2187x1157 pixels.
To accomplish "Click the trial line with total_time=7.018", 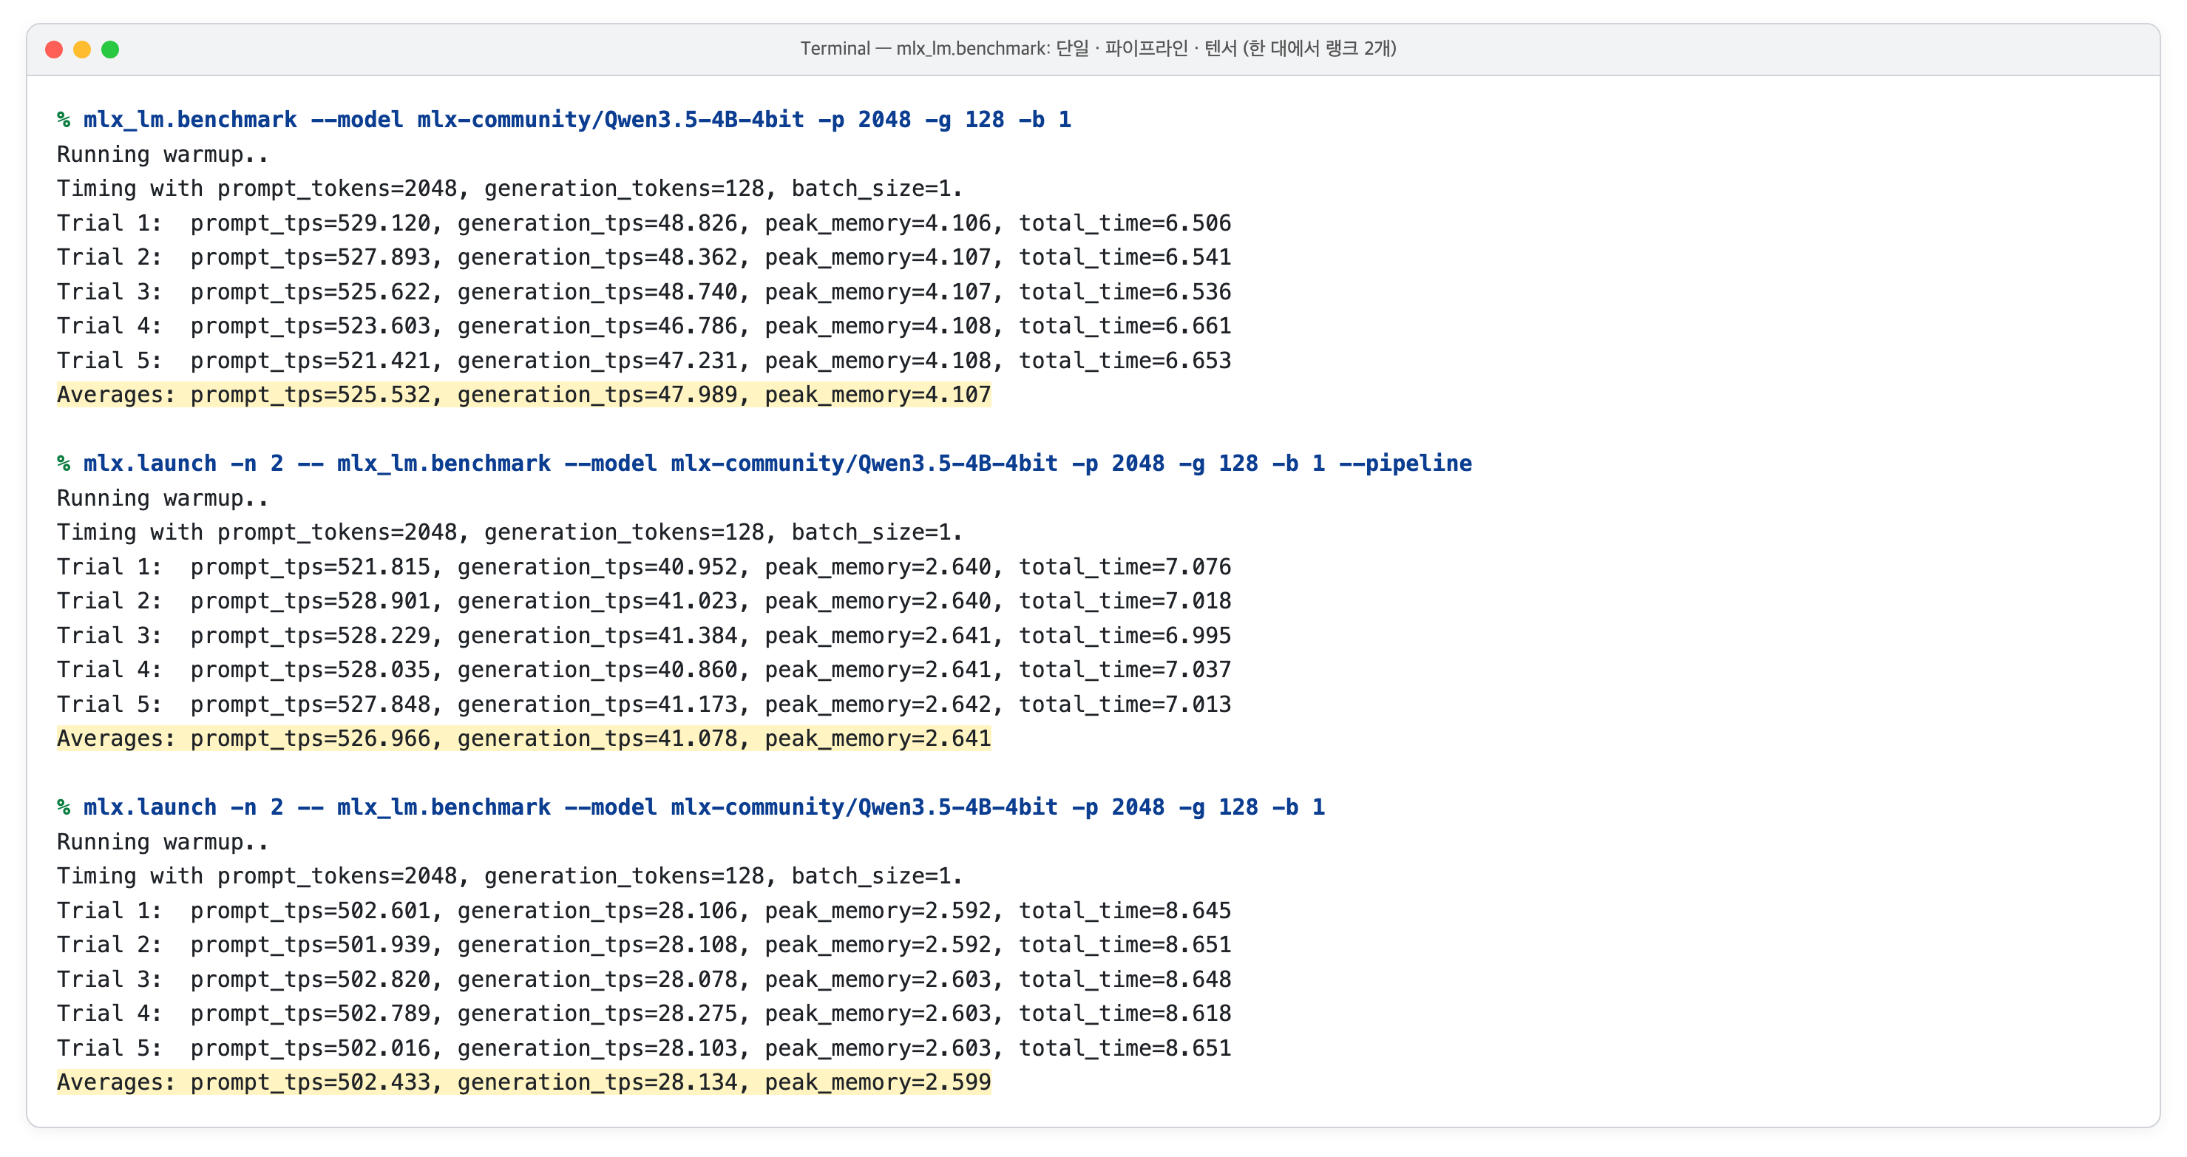I will 643,601.
